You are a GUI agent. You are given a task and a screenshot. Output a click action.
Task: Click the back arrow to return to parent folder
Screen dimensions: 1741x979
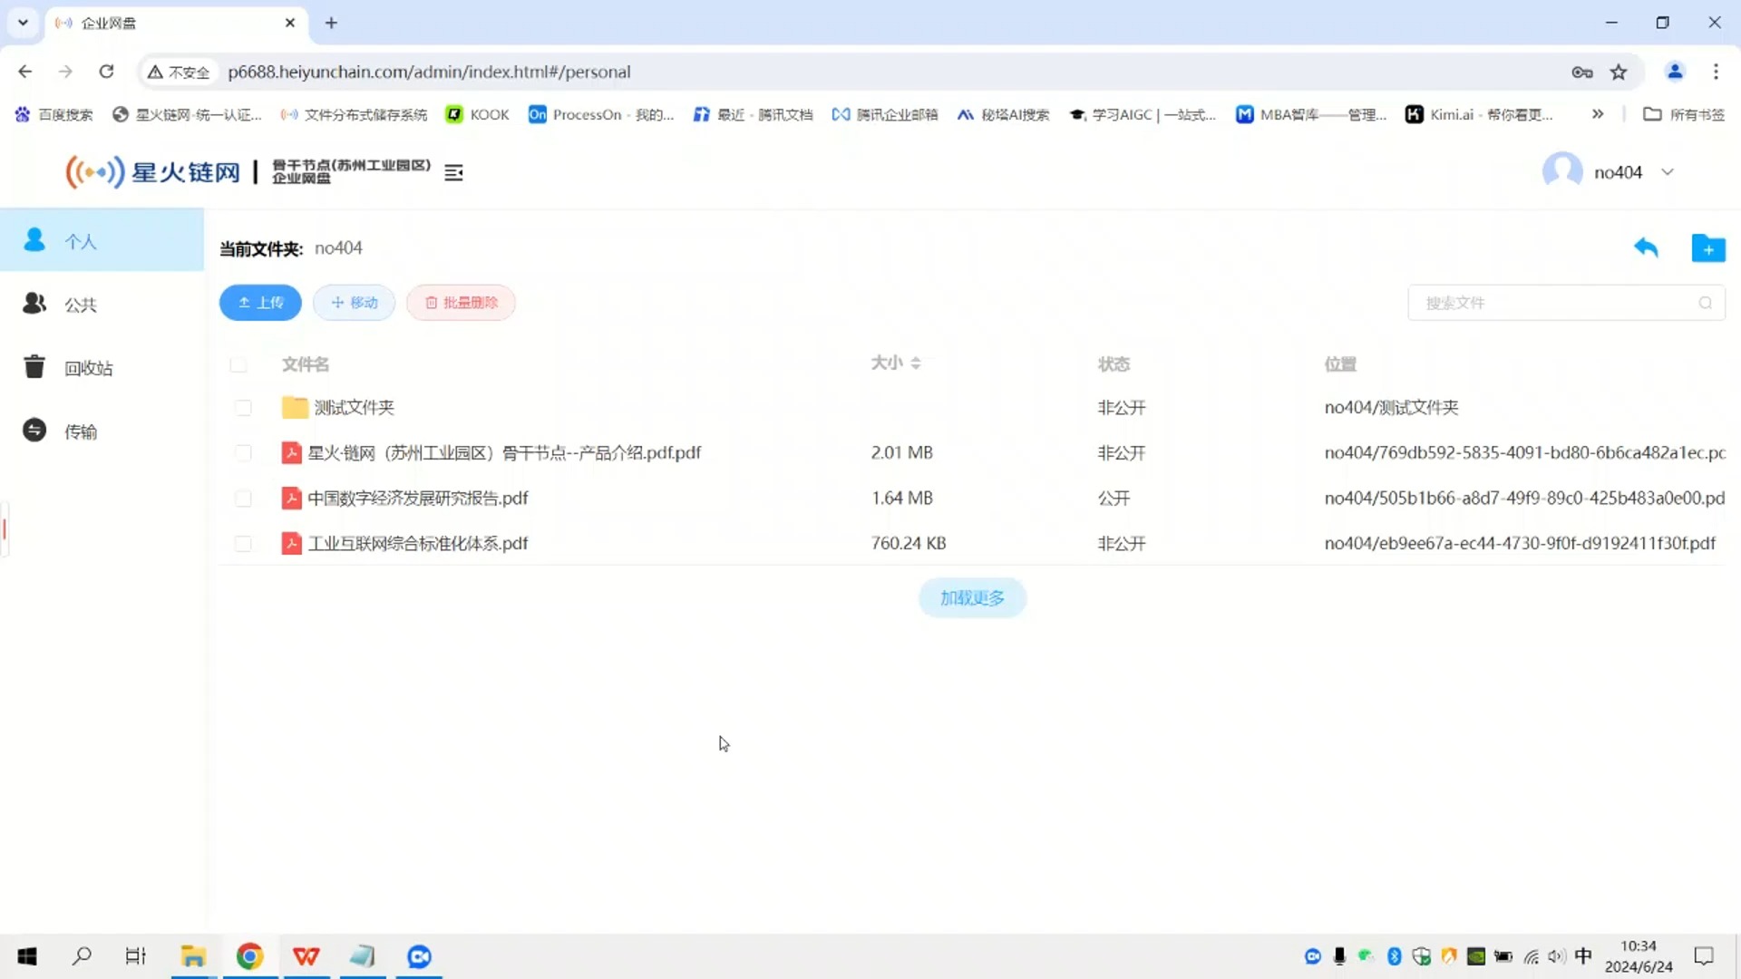pyautogui.click(x=1646, y=247)
